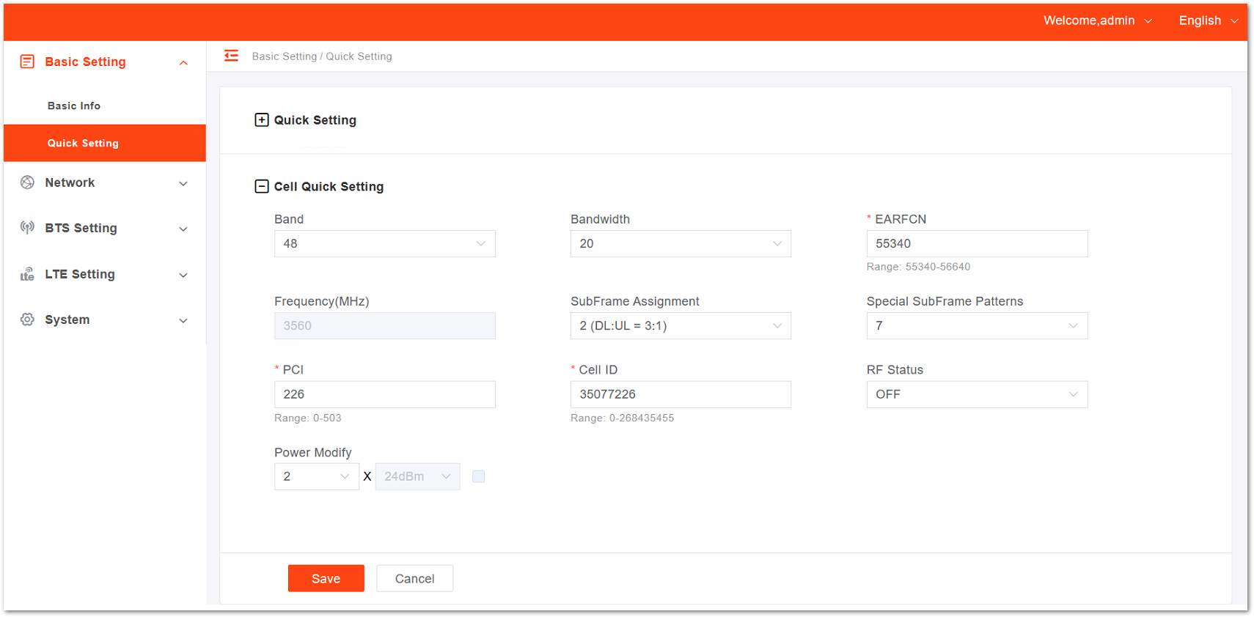
Task: Click the BTS Setting antenna icon
Action: point(27,228)
